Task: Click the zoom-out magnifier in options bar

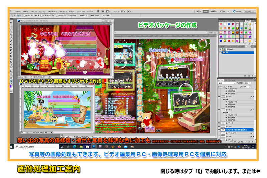Action: (x=20, y=15)
